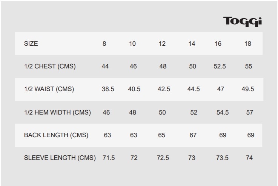This screenshot has height=186, width=278.
Task: Click size 8 in the header row
Action: [104, 43]
